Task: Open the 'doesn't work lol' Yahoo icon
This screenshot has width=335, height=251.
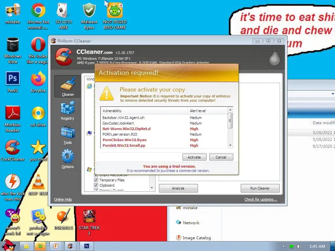Action: (13, 222)
